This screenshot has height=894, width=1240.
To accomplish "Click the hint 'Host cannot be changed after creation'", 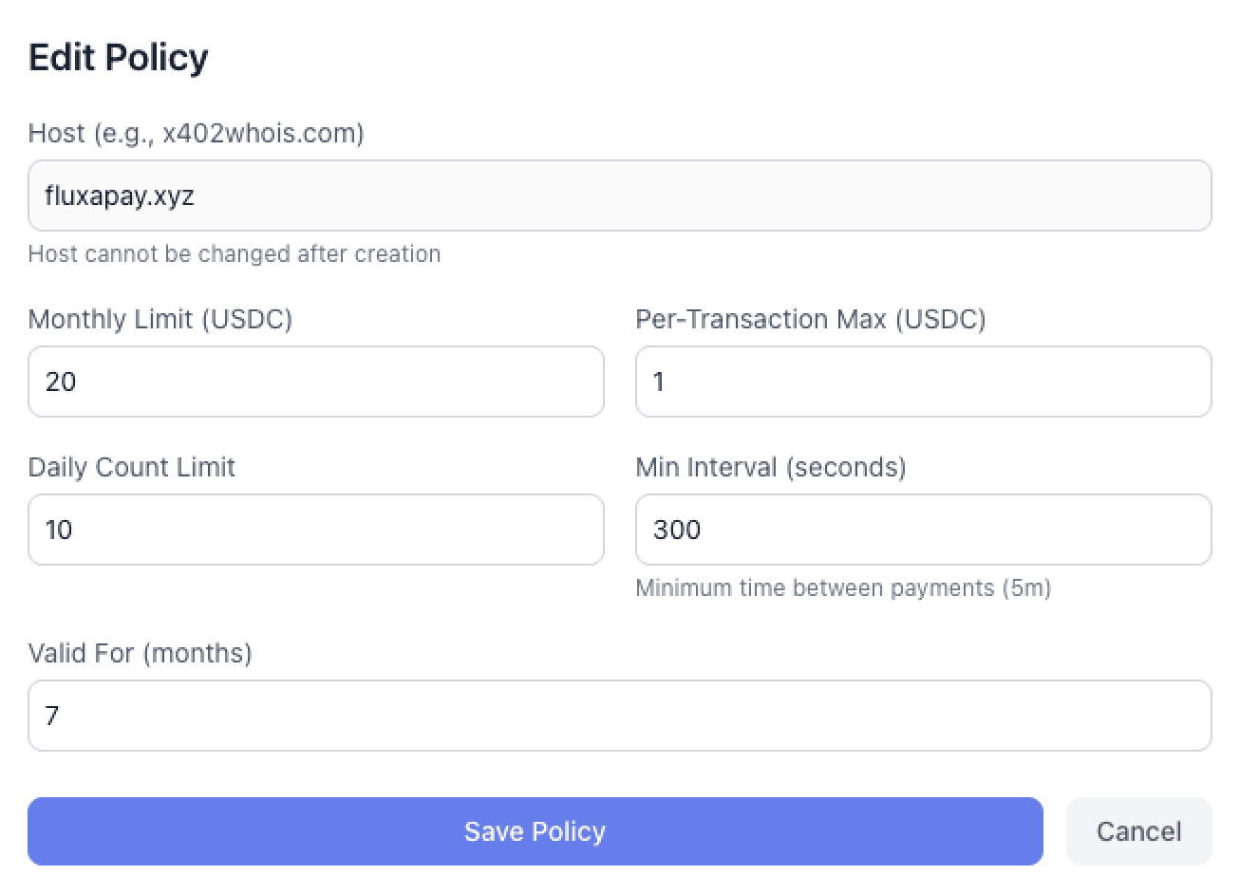I will (235, 253).
